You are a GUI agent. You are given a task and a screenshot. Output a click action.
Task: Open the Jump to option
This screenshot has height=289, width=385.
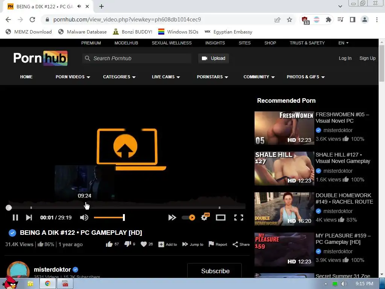point(193,244)
